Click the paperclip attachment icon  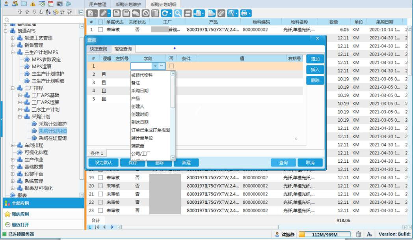(221, 13)
